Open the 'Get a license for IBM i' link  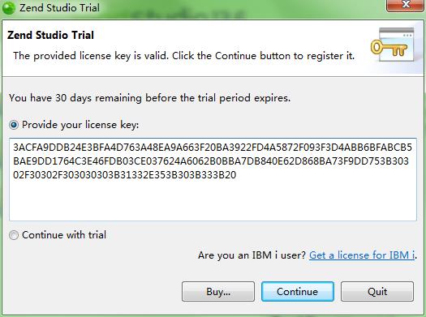[x=362, y=255]
